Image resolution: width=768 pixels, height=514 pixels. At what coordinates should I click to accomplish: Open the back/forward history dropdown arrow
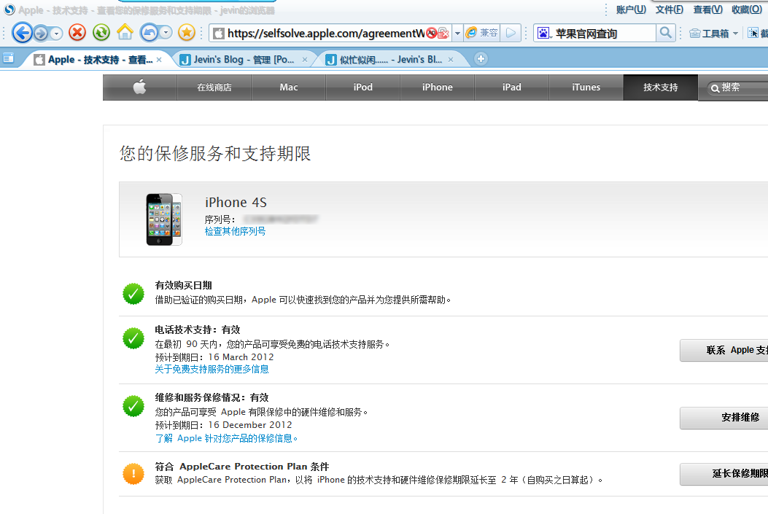57,34
